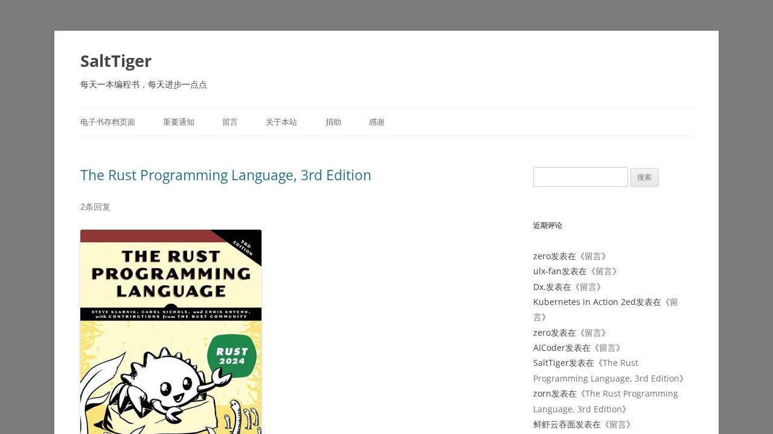The image size is (773, 434).
Task: Go to the 留言 navigation page
Action: (x=229, y=122)
